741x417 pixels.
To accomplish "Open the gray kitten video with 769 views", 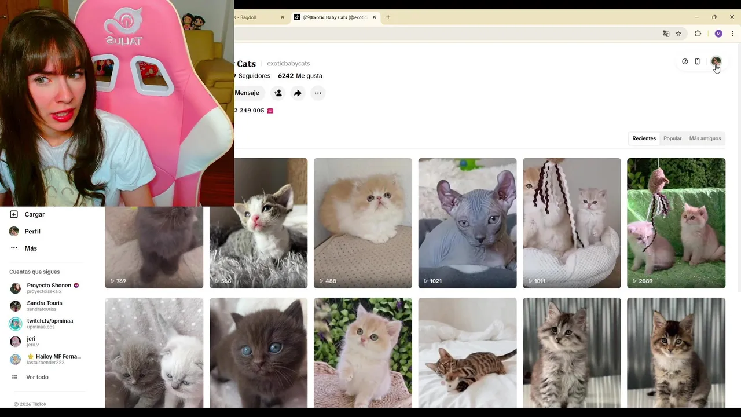I will coord(154,247).
